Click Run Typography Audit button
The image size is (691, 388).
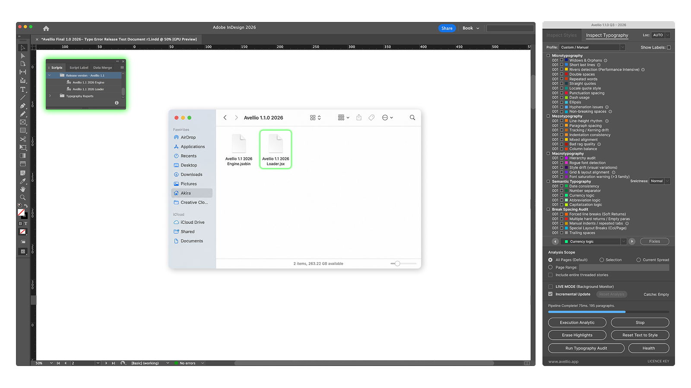point(586,348)
